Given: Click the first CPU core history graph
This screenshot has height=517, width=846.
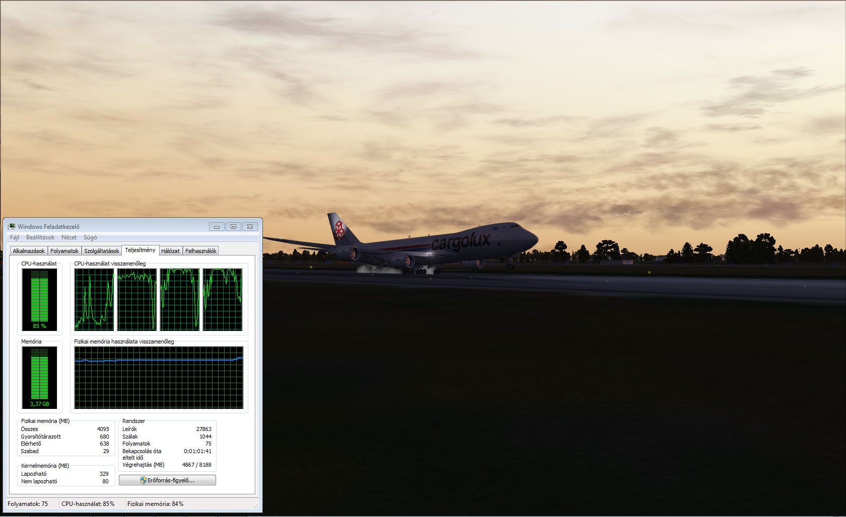Looking at the screenshot, I should (x=94, y=300).
